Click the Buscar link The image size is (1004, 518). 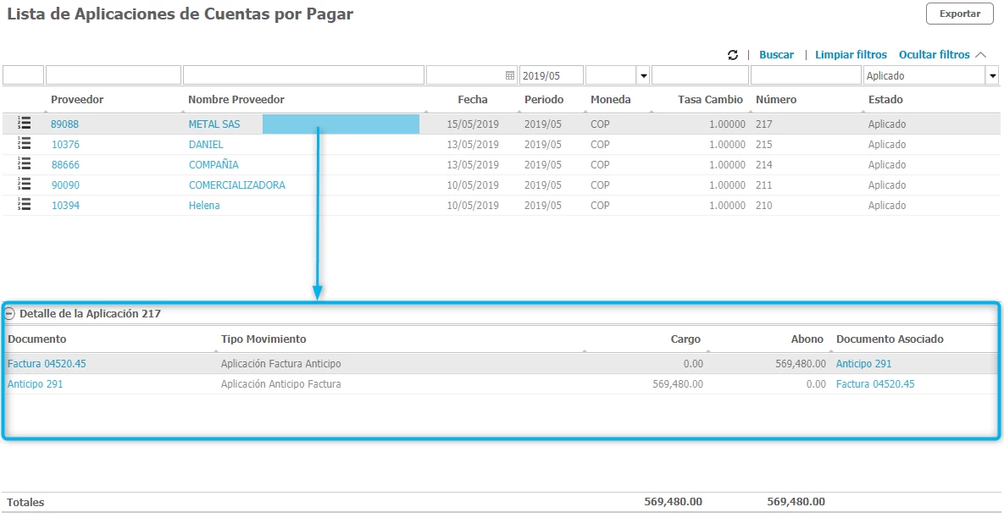pos(776,55)
